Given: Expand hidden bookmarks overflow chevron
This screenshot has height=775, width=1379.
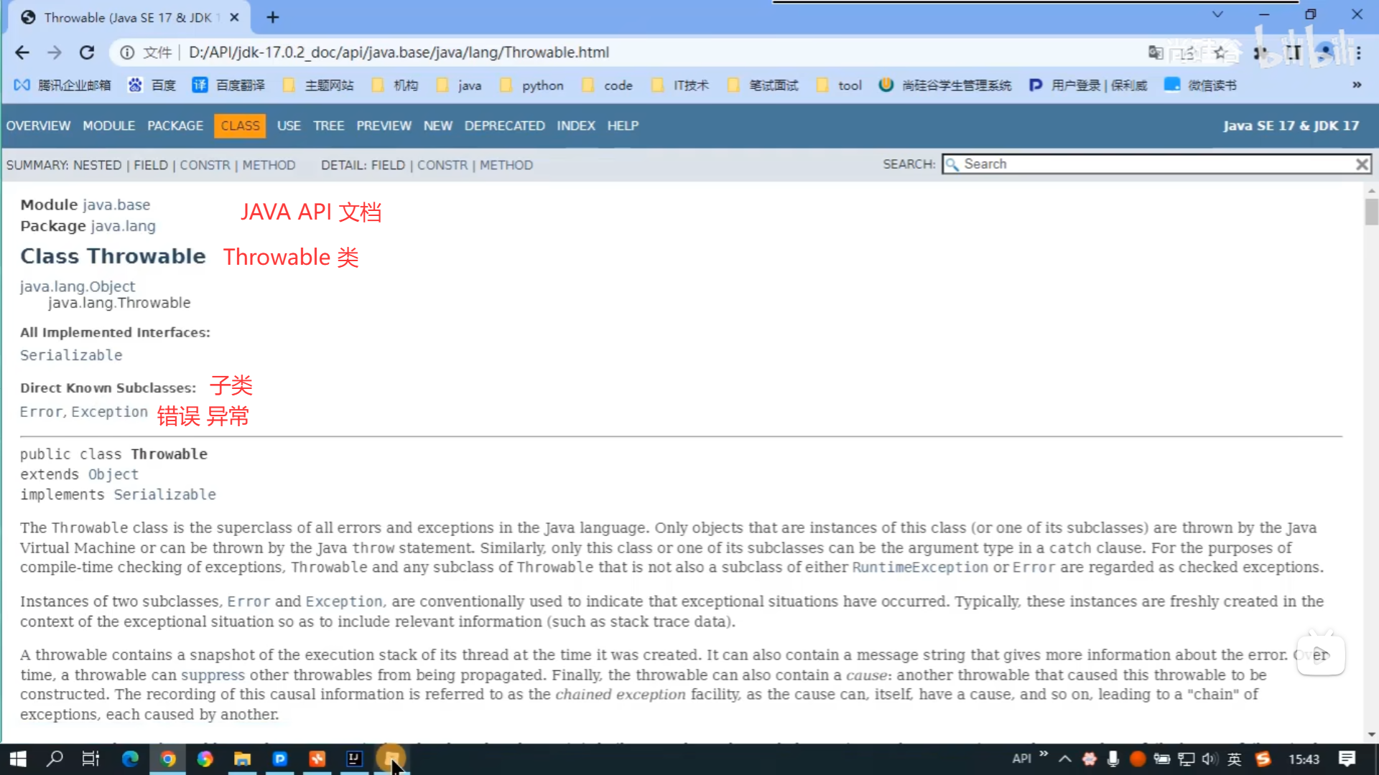Looking at the screenshot, I should pyautogui.click(x=1357, y=85).
